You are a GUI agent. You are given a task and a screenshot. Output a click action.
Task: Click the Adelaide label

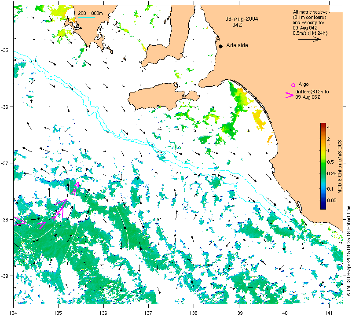pos(237,45)
